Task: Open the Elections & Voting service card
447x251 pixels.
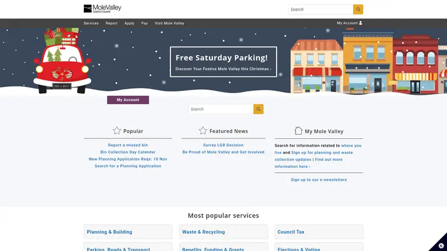Action: click(318, 247)
